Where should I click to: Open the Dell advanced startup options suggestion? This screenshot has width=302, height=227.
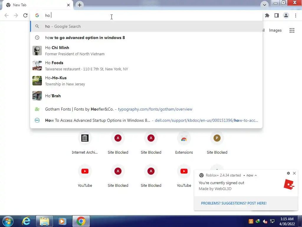[x=146, y=120]
